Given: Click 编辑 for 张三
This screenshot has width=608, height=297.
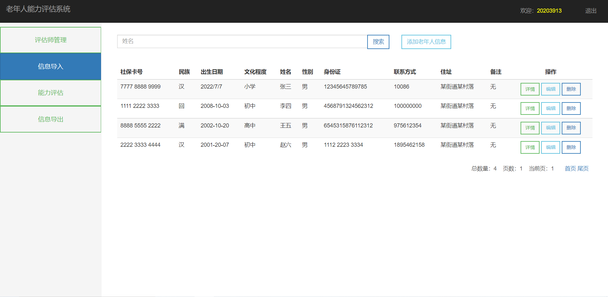Looking at the screenshot, I should pos(551,89).
